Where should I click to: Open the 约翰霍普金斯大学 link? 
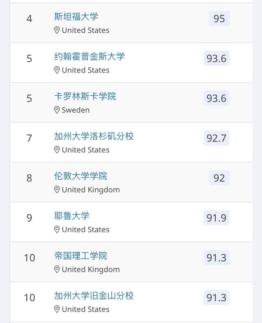click(x=89, y=56)
